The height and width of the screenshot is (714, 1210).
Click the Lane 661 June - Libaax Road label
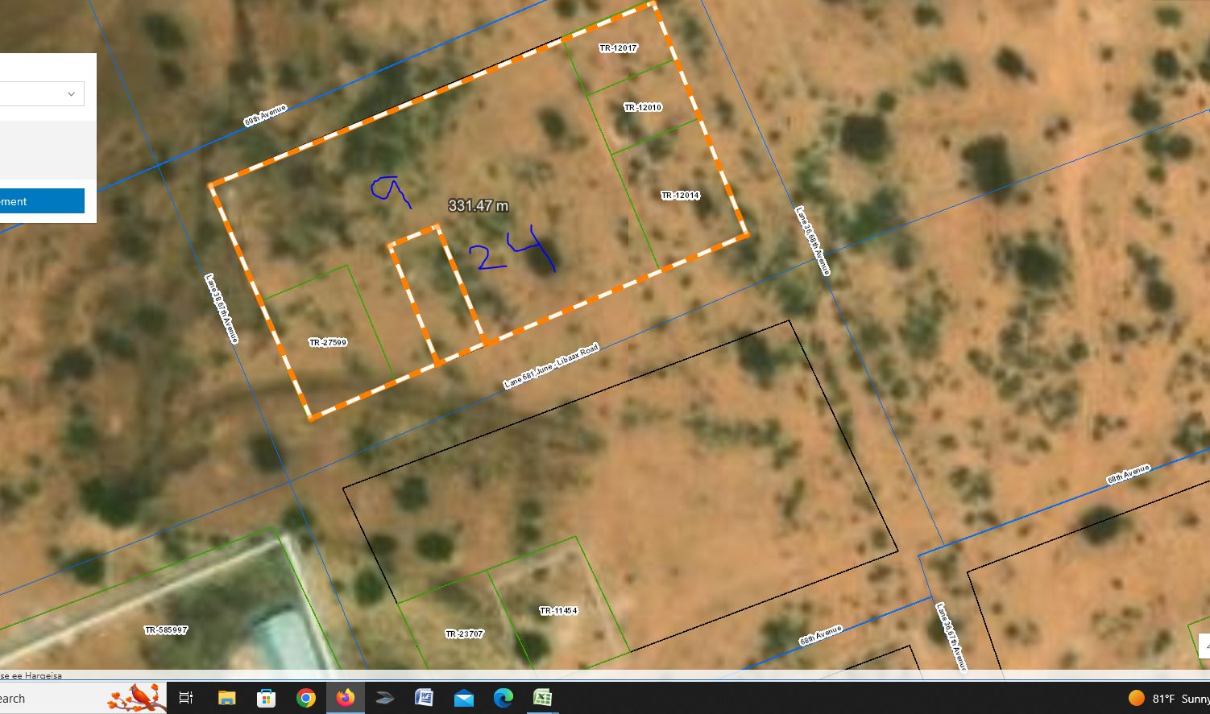pos(551,367)
